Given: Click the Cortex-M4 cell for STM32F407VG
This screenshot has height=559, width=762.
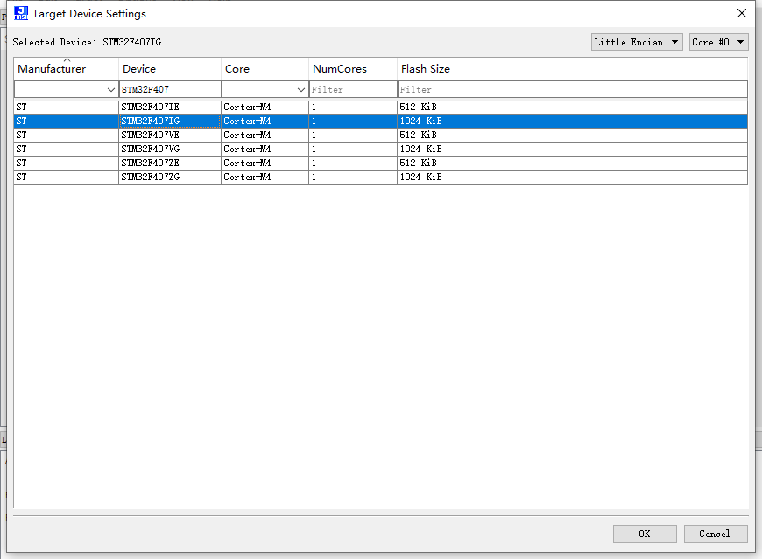Looking at the screenshot, I should [265, 149].
